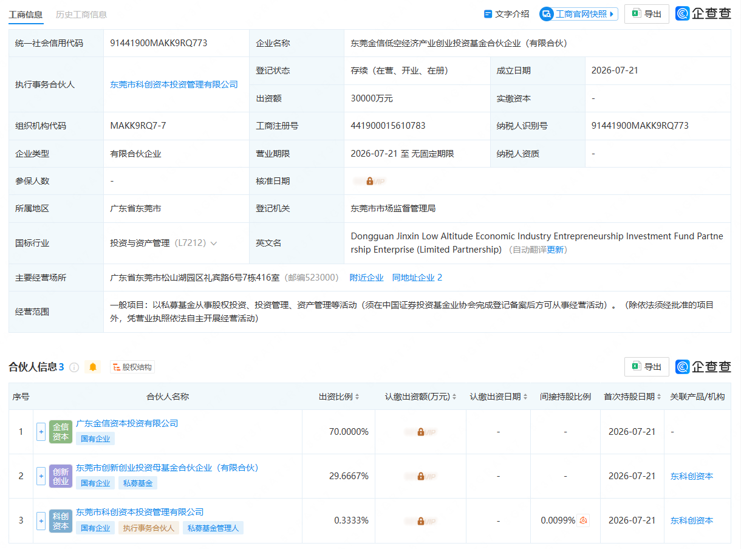Expand row for 广东金信资本投资有限公司
The height and width of the screenshot is (549, 741).
(x=41, y=432)
